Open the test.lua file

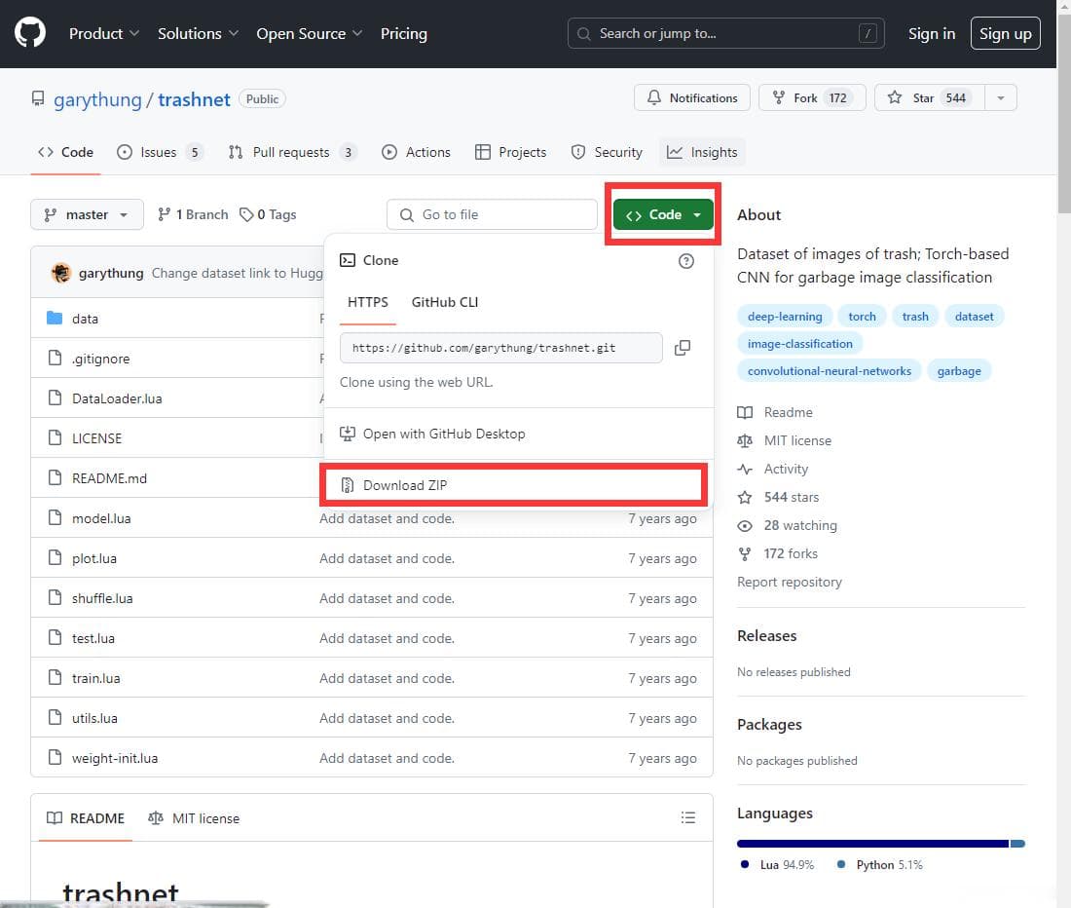pyautogui.click(x=93, y=638)
